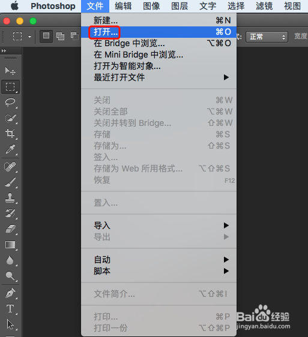Choose 打开为智能对象... menu item
The width and height of the screenshot is (308, 337).
(x=159, y=66)
